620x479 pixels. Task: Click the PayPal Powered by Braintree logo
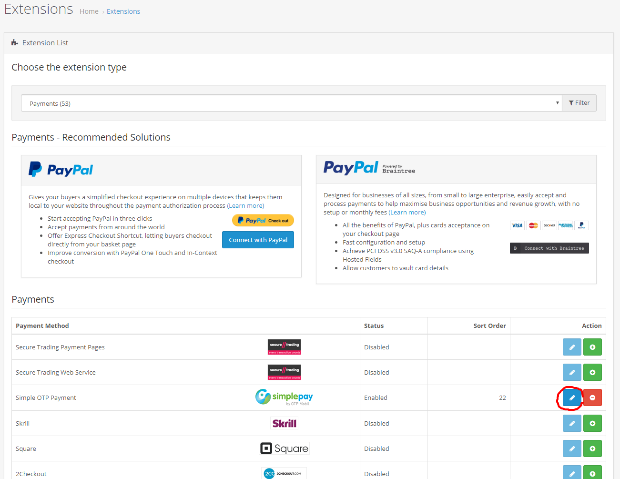click(369, 168)
